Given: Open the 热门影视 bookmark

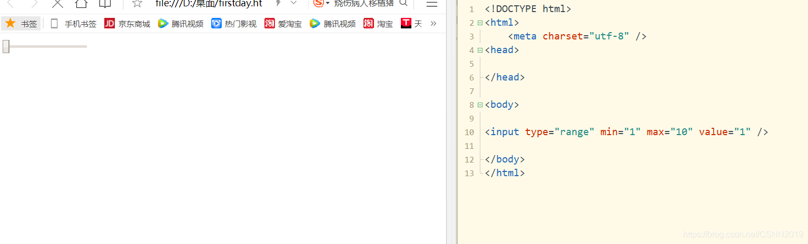Looking at the screenshot, I should (234, 24).
